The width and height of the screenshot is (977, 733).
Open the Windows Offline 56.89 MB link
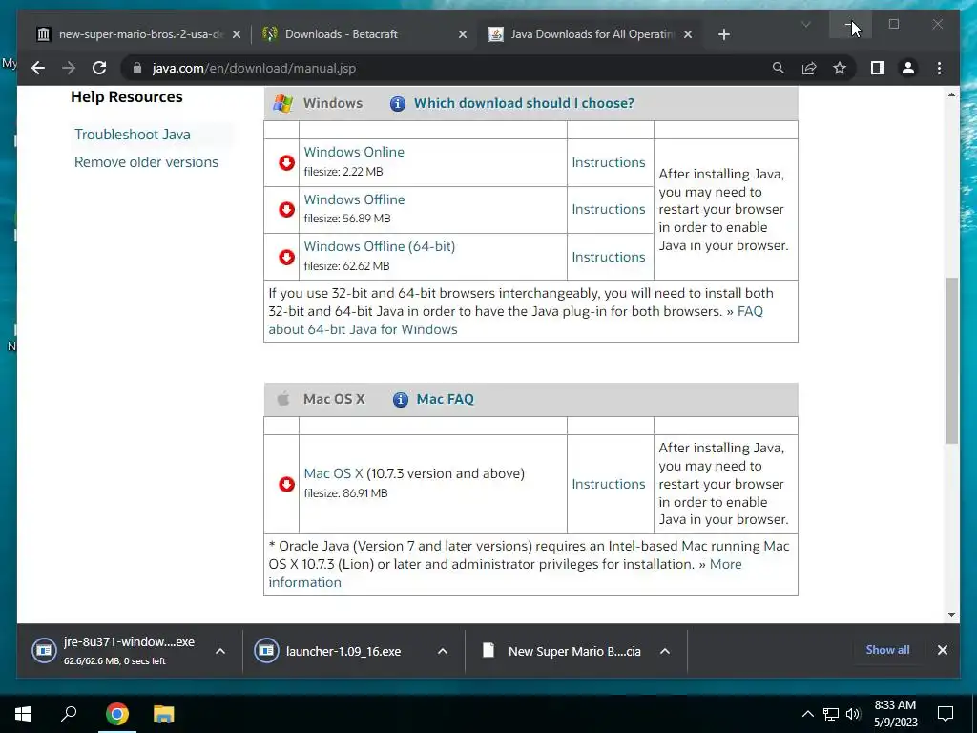tap(354, 199)
